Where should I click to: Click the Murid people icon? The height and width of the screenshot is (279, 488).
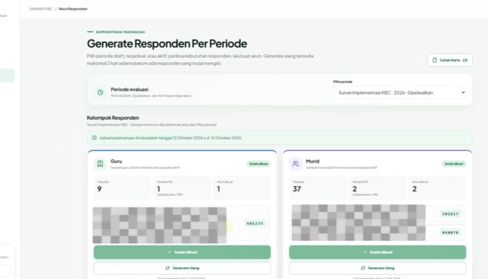tap(296, 164)
